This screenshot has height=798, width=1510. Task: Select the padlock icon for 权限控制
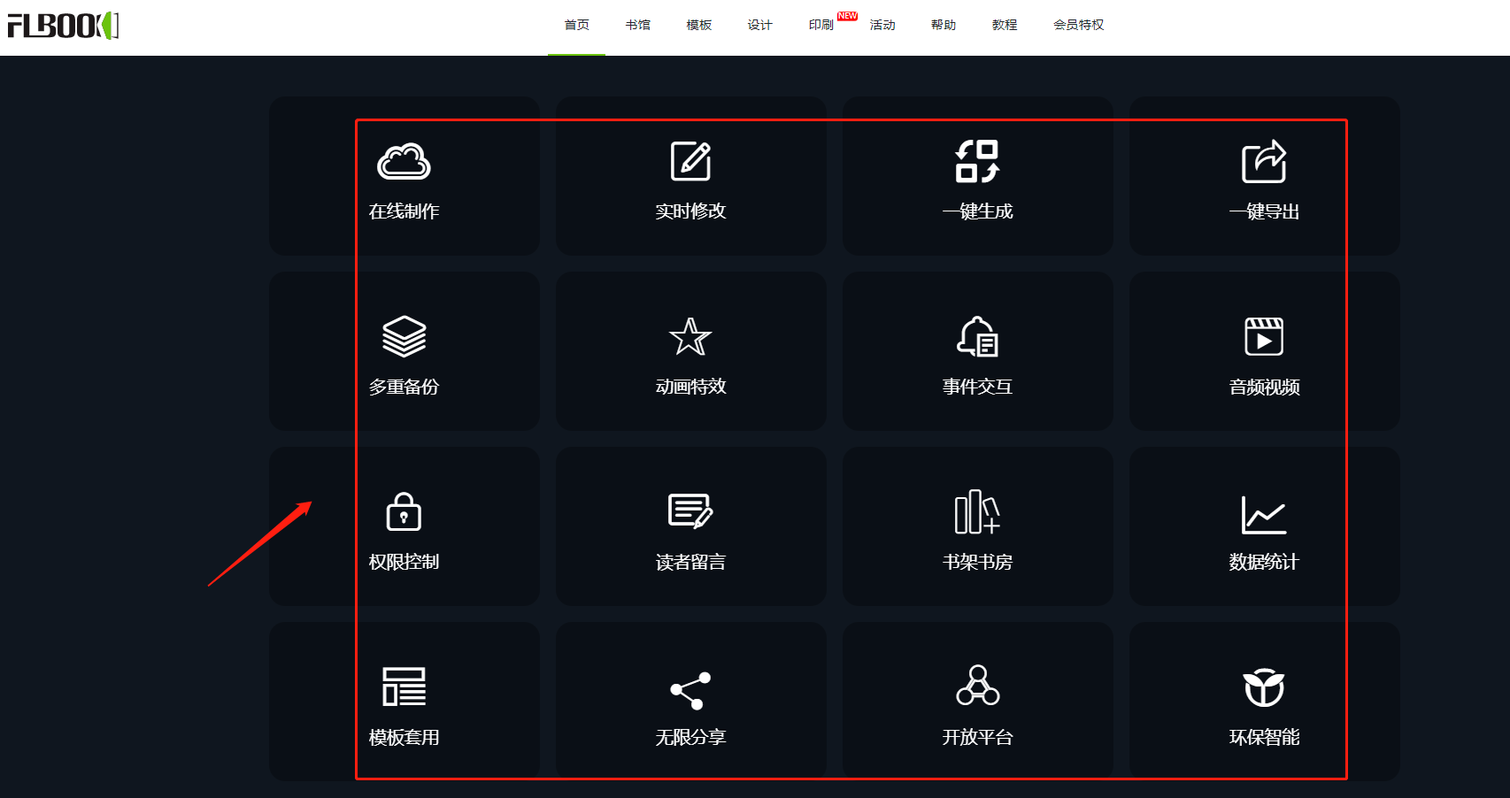click(x=404, y=511)
